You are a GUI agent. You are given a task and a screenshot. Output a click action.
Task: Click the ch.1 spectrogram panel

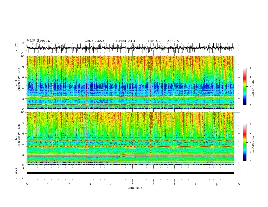click(x=130, y=83)
